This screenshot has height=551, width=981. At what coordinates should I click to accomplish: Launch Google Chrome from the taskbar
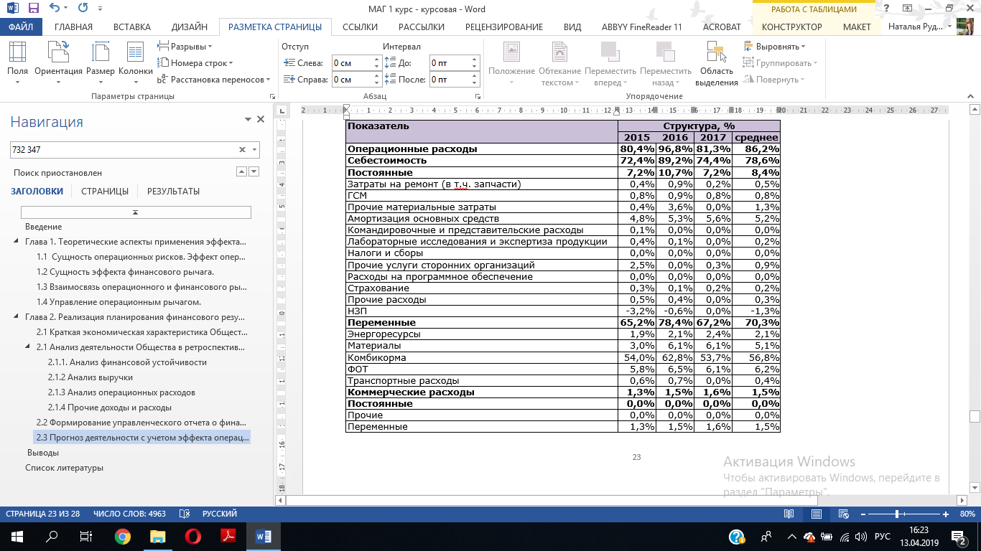click(122, 536)
